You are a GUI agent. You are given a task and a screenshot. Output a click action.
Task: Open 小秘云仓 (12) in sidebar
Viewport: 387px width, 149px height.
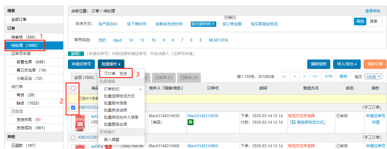(34, 78)
